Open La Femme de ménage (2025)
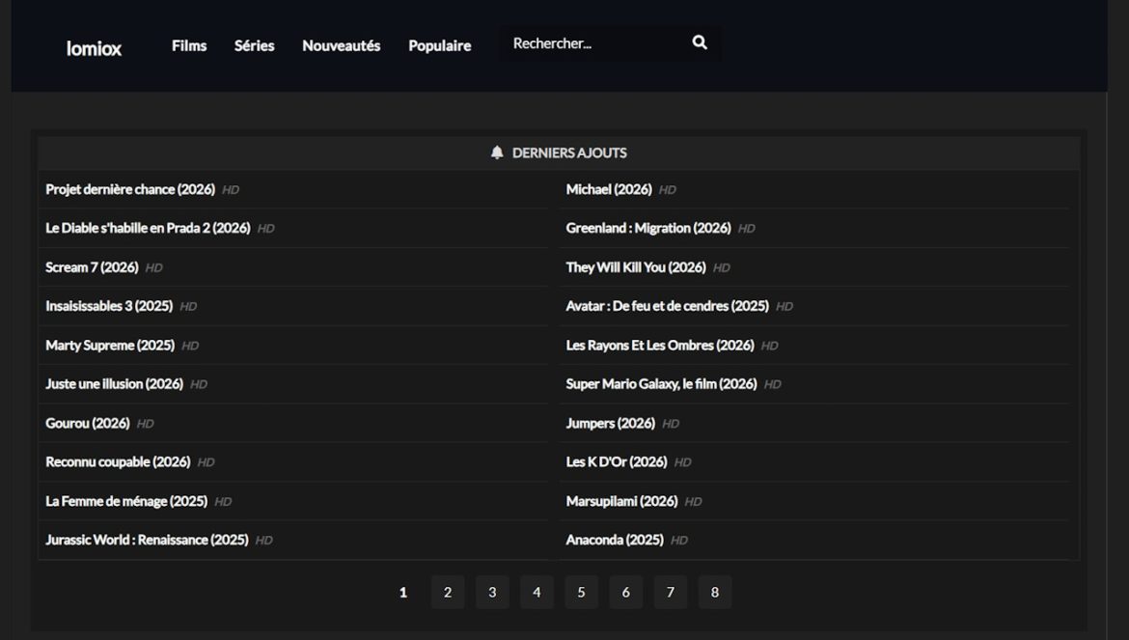The image size is (1129, 640). coord(126,501)
